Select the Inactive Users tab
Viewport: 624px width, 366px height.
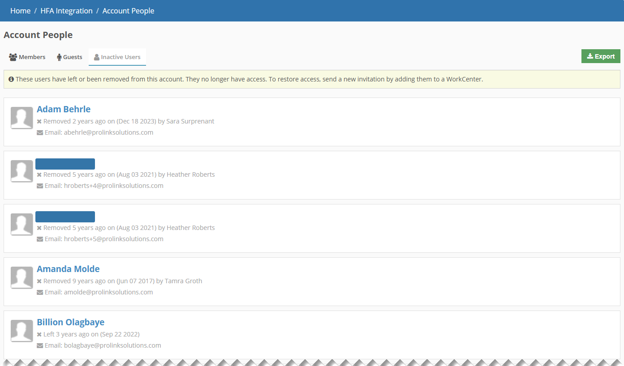click(x=117, y=57)
